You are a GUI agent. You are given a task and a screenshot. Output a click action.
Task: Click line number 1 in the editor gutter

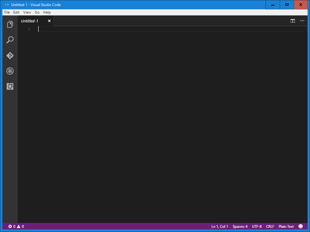(x=29, y=29)
